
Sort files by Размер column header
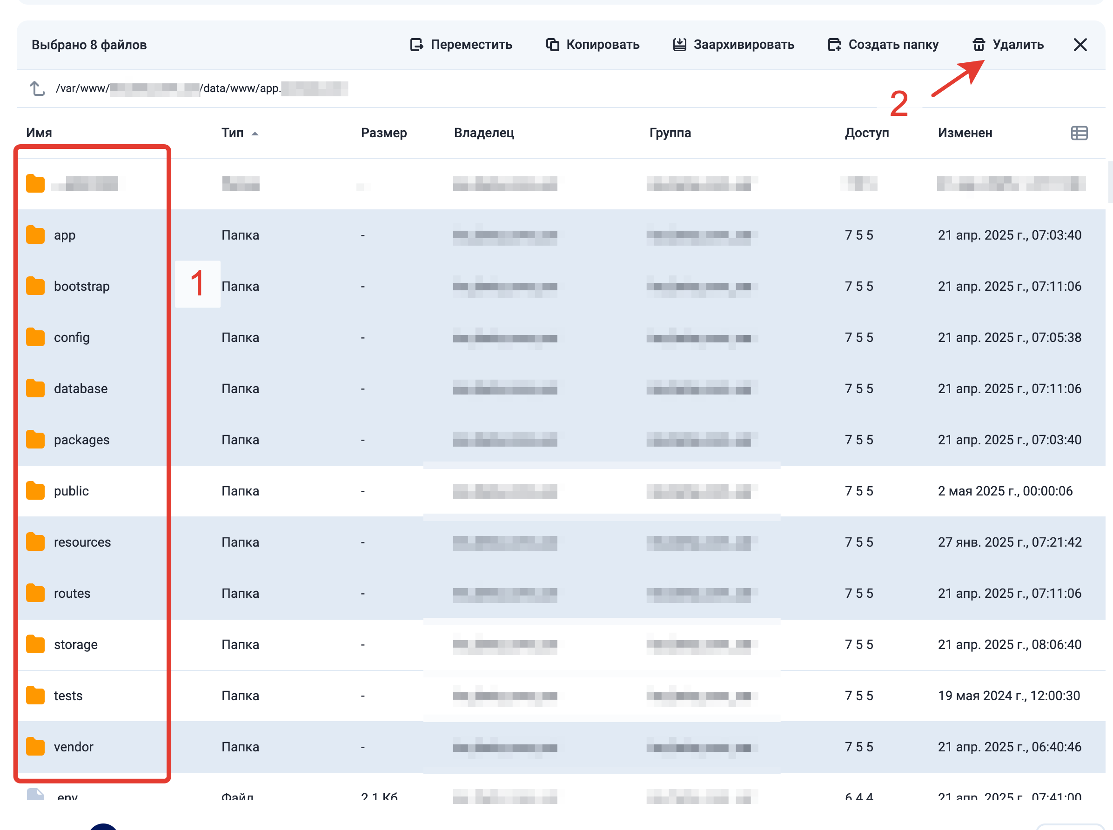tap(383, 133)
